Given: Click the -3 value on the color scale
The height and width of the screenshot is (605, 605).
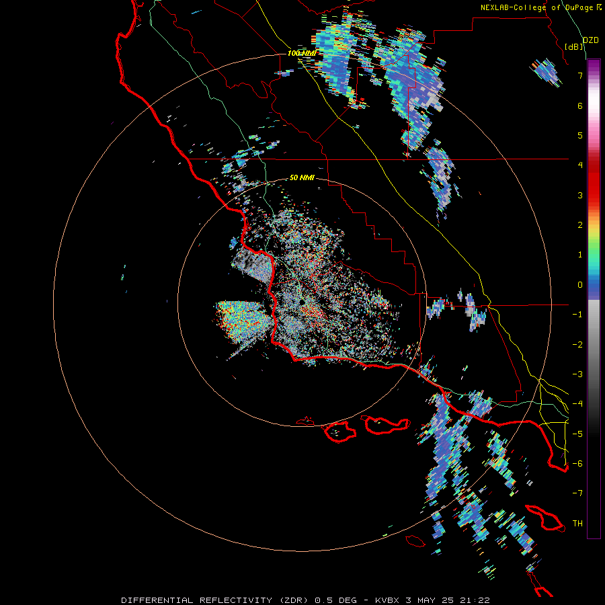Looking at the screenshot, I should coord(577,374).
